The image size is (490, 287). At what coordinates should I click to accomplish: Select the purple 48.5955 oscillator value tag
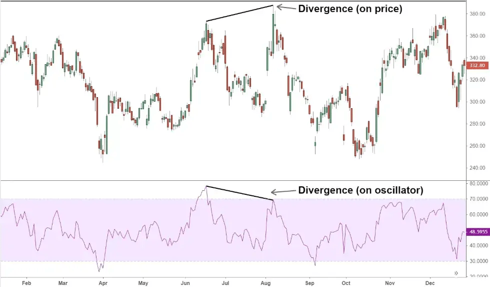click(x=477, y=232)
